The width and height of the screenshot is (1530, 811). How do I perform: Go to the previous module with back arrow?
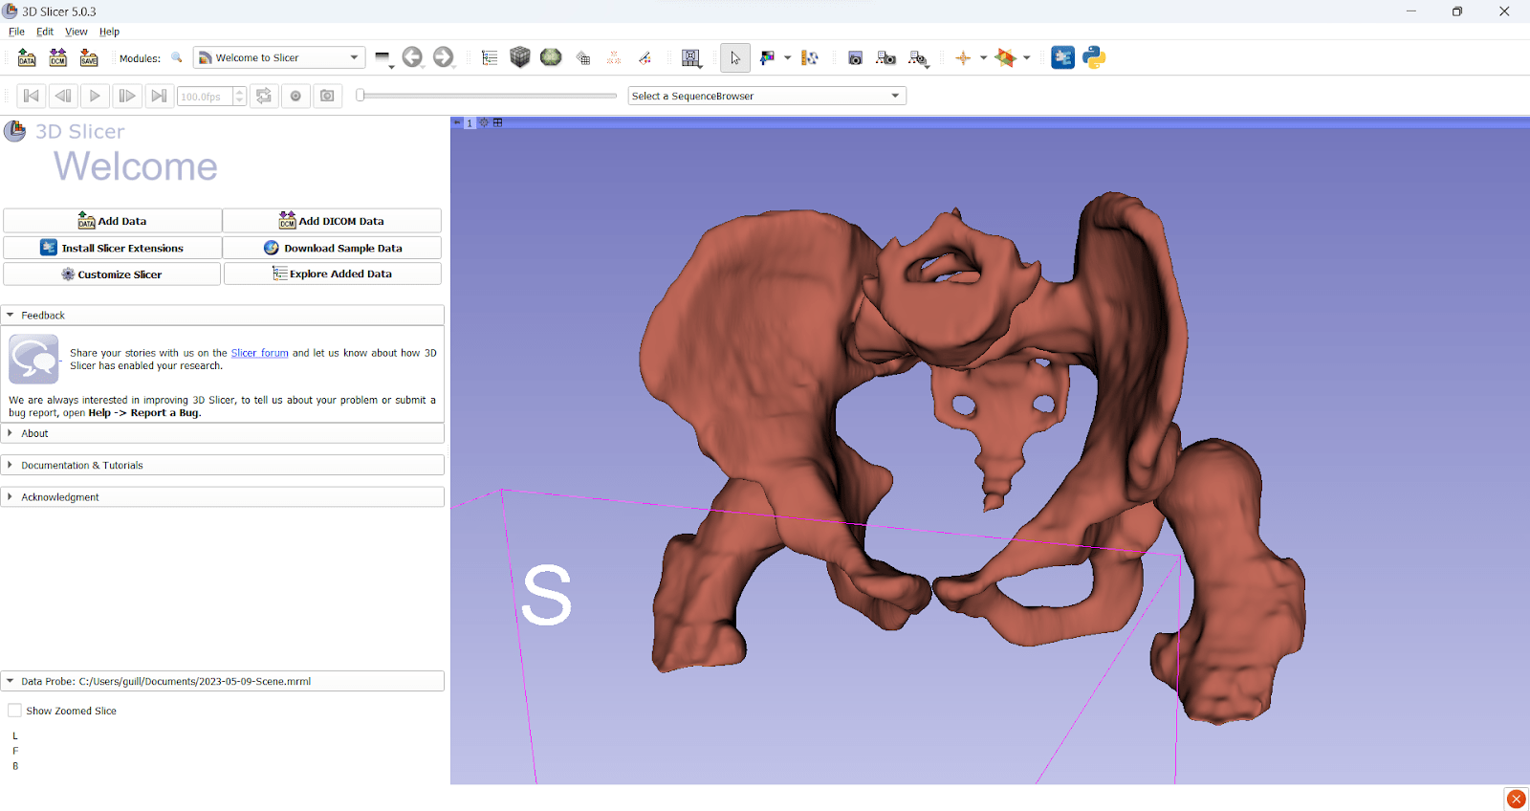(x=412, y=57)
